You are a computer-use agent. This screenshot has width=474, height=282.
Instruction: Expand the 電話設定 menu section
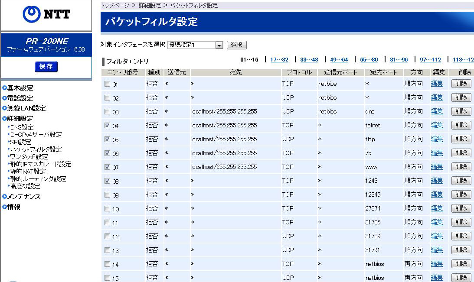tap(20, 98)
